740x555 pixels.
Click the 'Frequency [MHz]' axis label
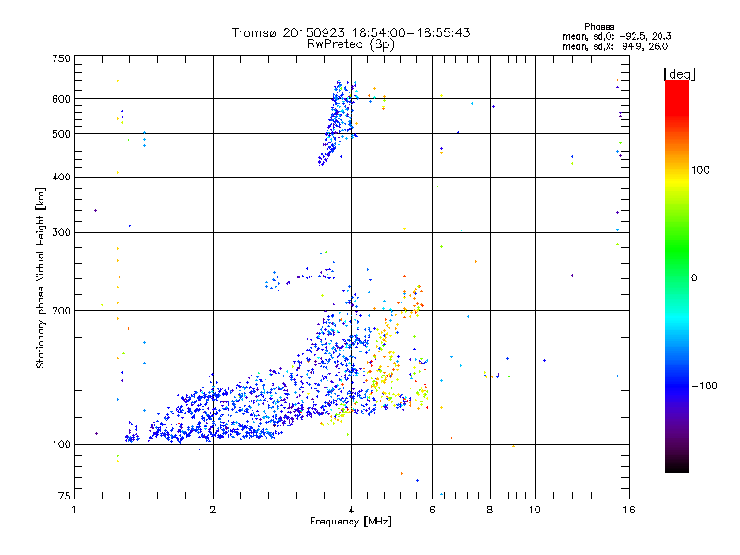pos(351,522)
